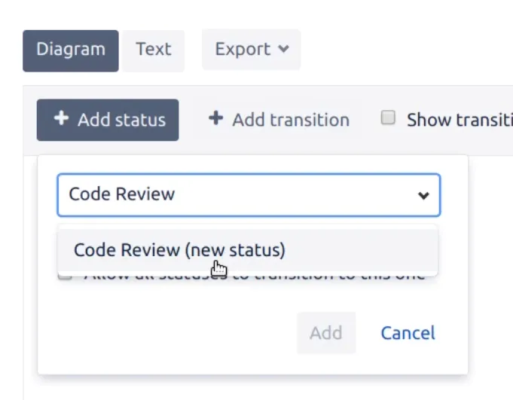This screenshot has height=400, width=513.
Task: Switch to the Text tab
Action: [x=154, y=50]
